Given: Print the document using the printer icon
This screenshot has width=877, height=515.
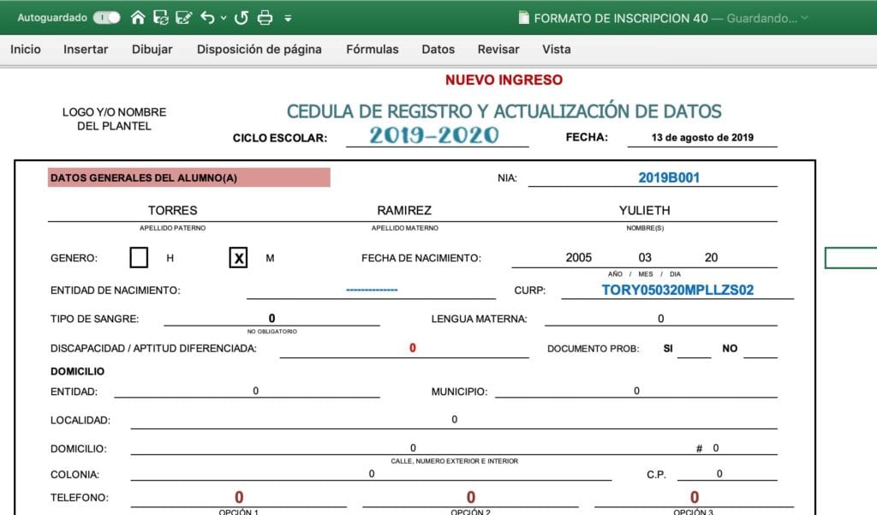Looking at the screenshot, I should (265, 16).
